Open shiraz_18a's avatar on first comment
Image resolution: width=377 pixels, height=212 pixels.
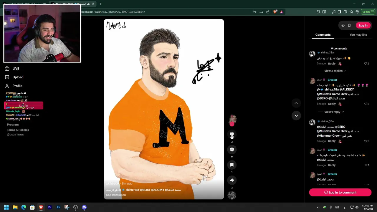click(312, 54)
